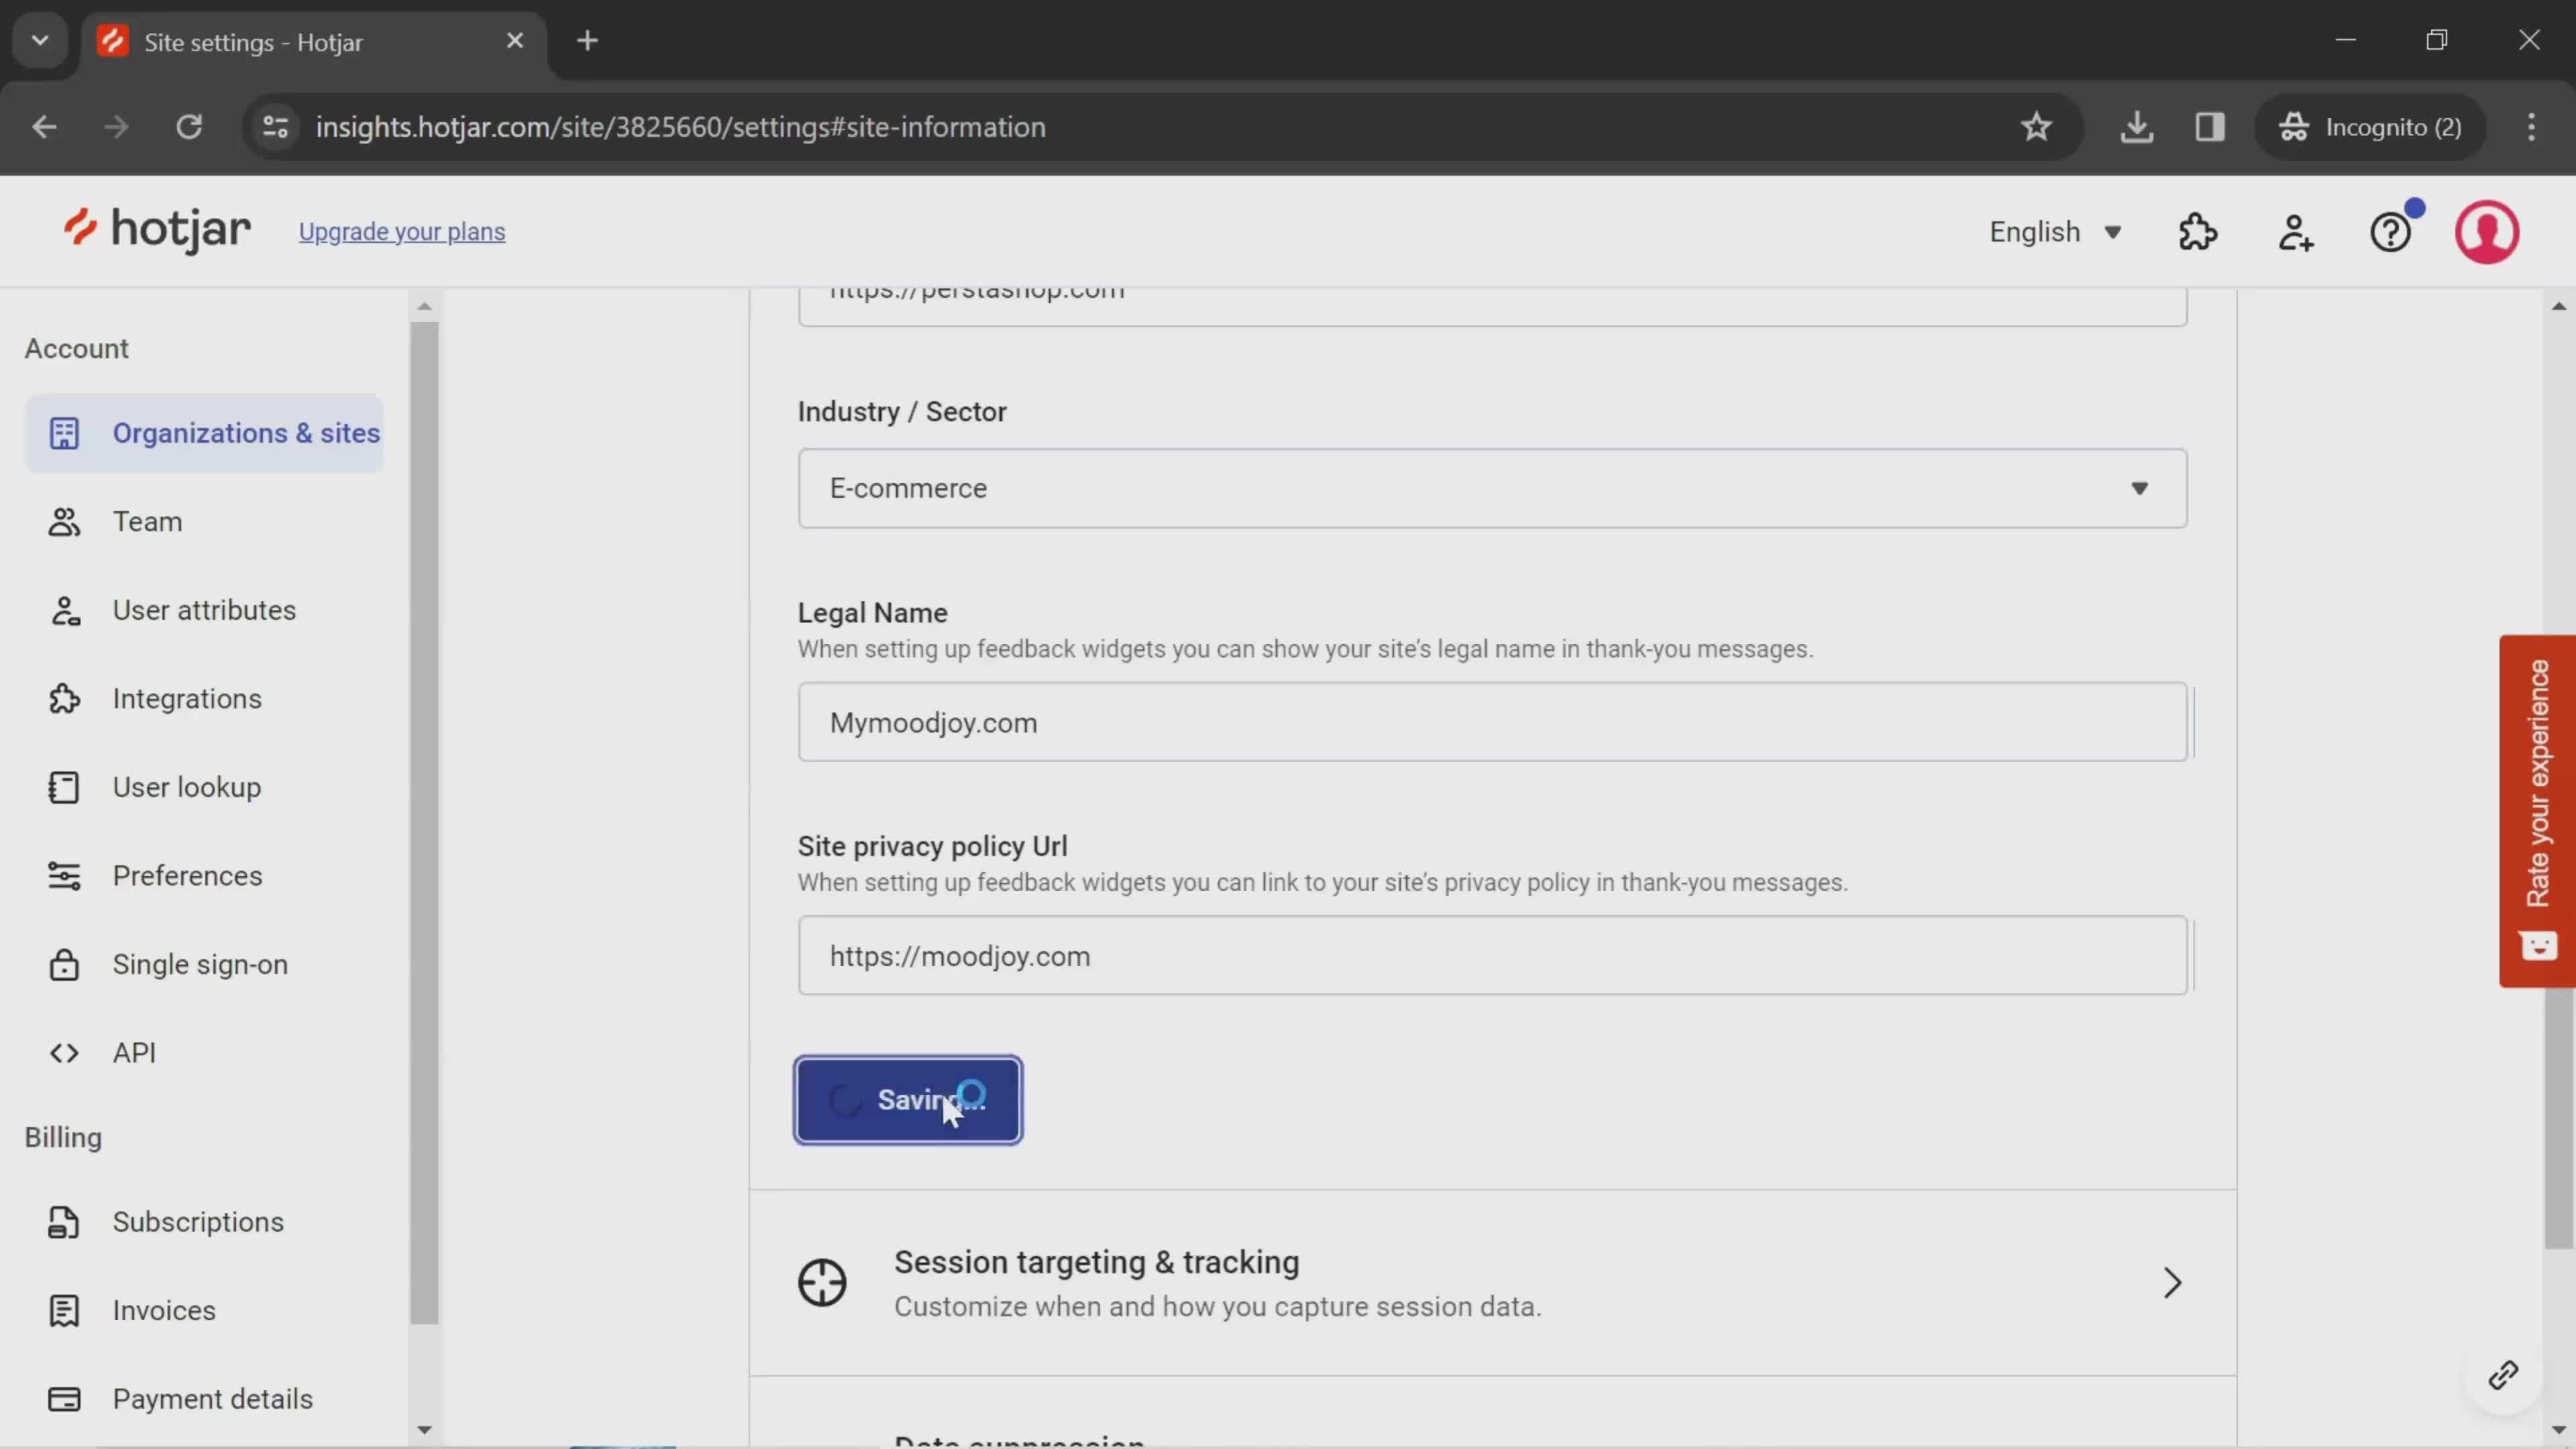Click the Payment details card icon
This screenshot has height=1449, width=2576.
(64, 1399)
